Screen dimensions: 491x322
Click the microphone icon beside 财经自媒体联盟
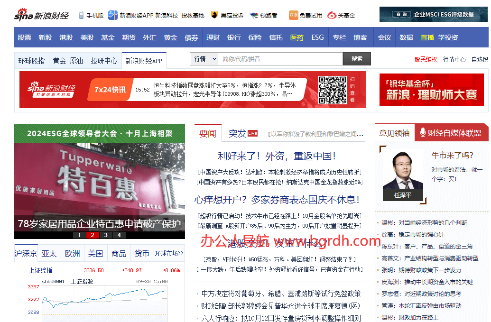[x=422, y=133]
